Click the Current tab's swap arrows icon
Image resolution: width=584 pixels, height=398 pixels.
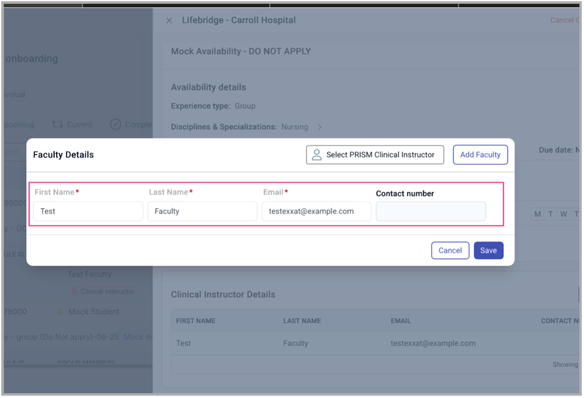click(57, 125)
